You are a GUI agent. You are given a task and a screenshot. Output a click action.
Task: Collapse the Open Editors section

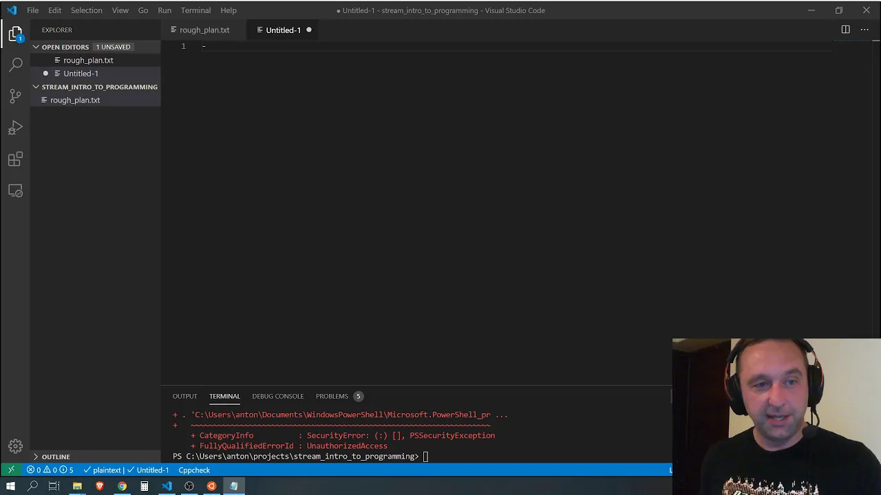pos(65,47)
